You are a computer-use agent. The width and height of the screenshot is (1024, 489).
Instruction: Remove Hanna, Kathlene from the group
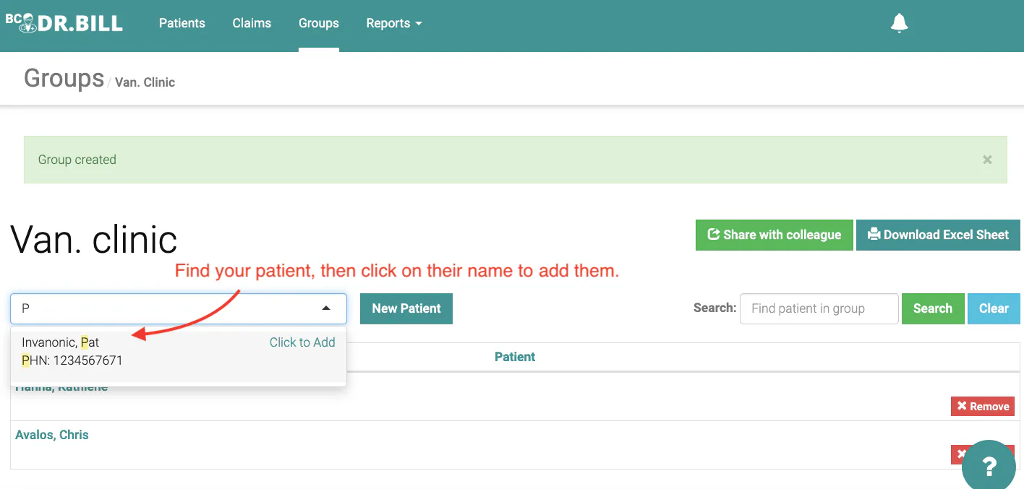point(982,406)
